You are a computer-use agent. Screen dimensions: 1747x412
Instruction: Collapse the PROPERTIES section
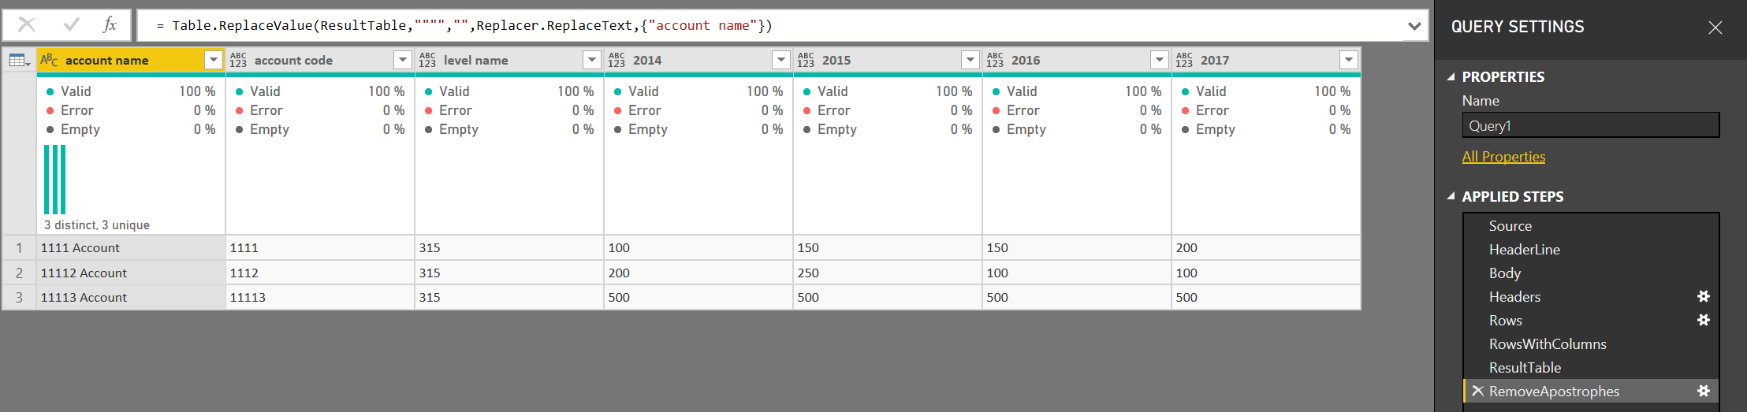click(1451, 77)
